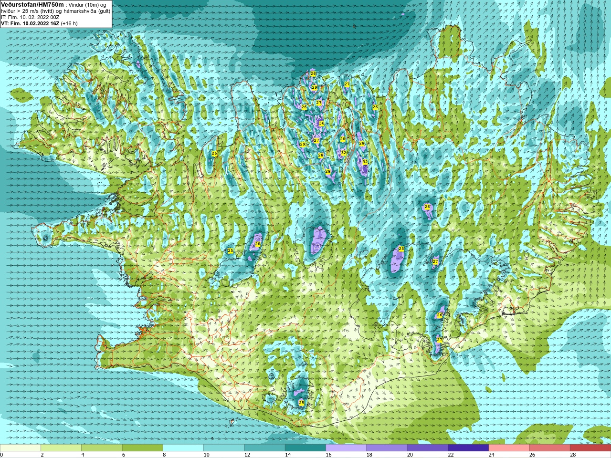Click the 16–18 m/s legend color swatch
611x458 pixels.
coord(346,448)
